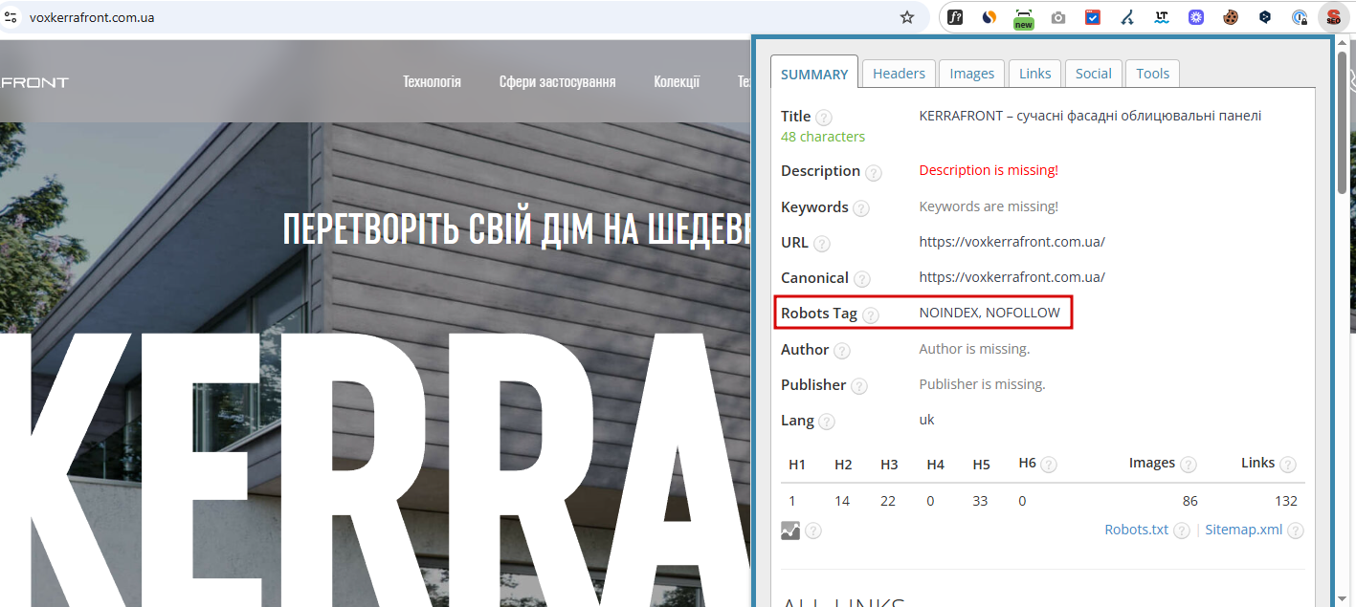The width and height of the screenshot is (1356, 607).
Task: Click the gray camera extension icon
Action: (1058, 17)
